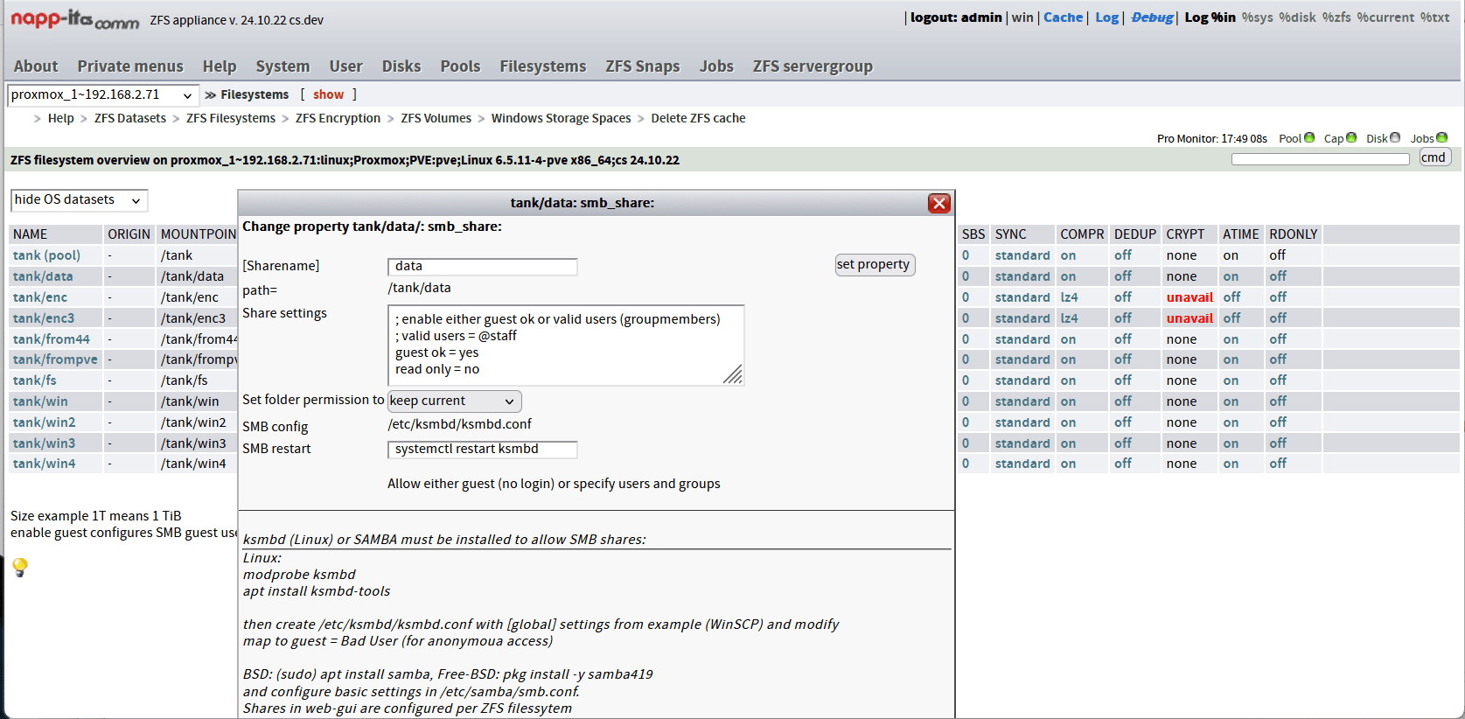Open the Help top menu
Viewport: 1465px width, 719px height.
(x=220, y=66)
